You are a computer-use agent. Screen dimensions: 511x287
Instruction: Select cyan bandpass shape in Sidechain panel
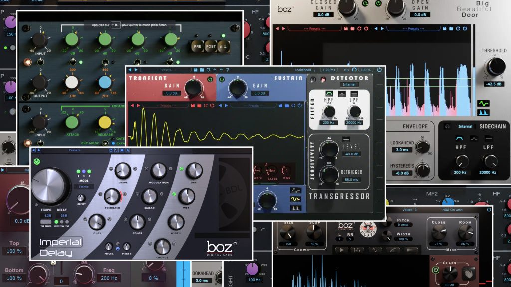point(459,139)
